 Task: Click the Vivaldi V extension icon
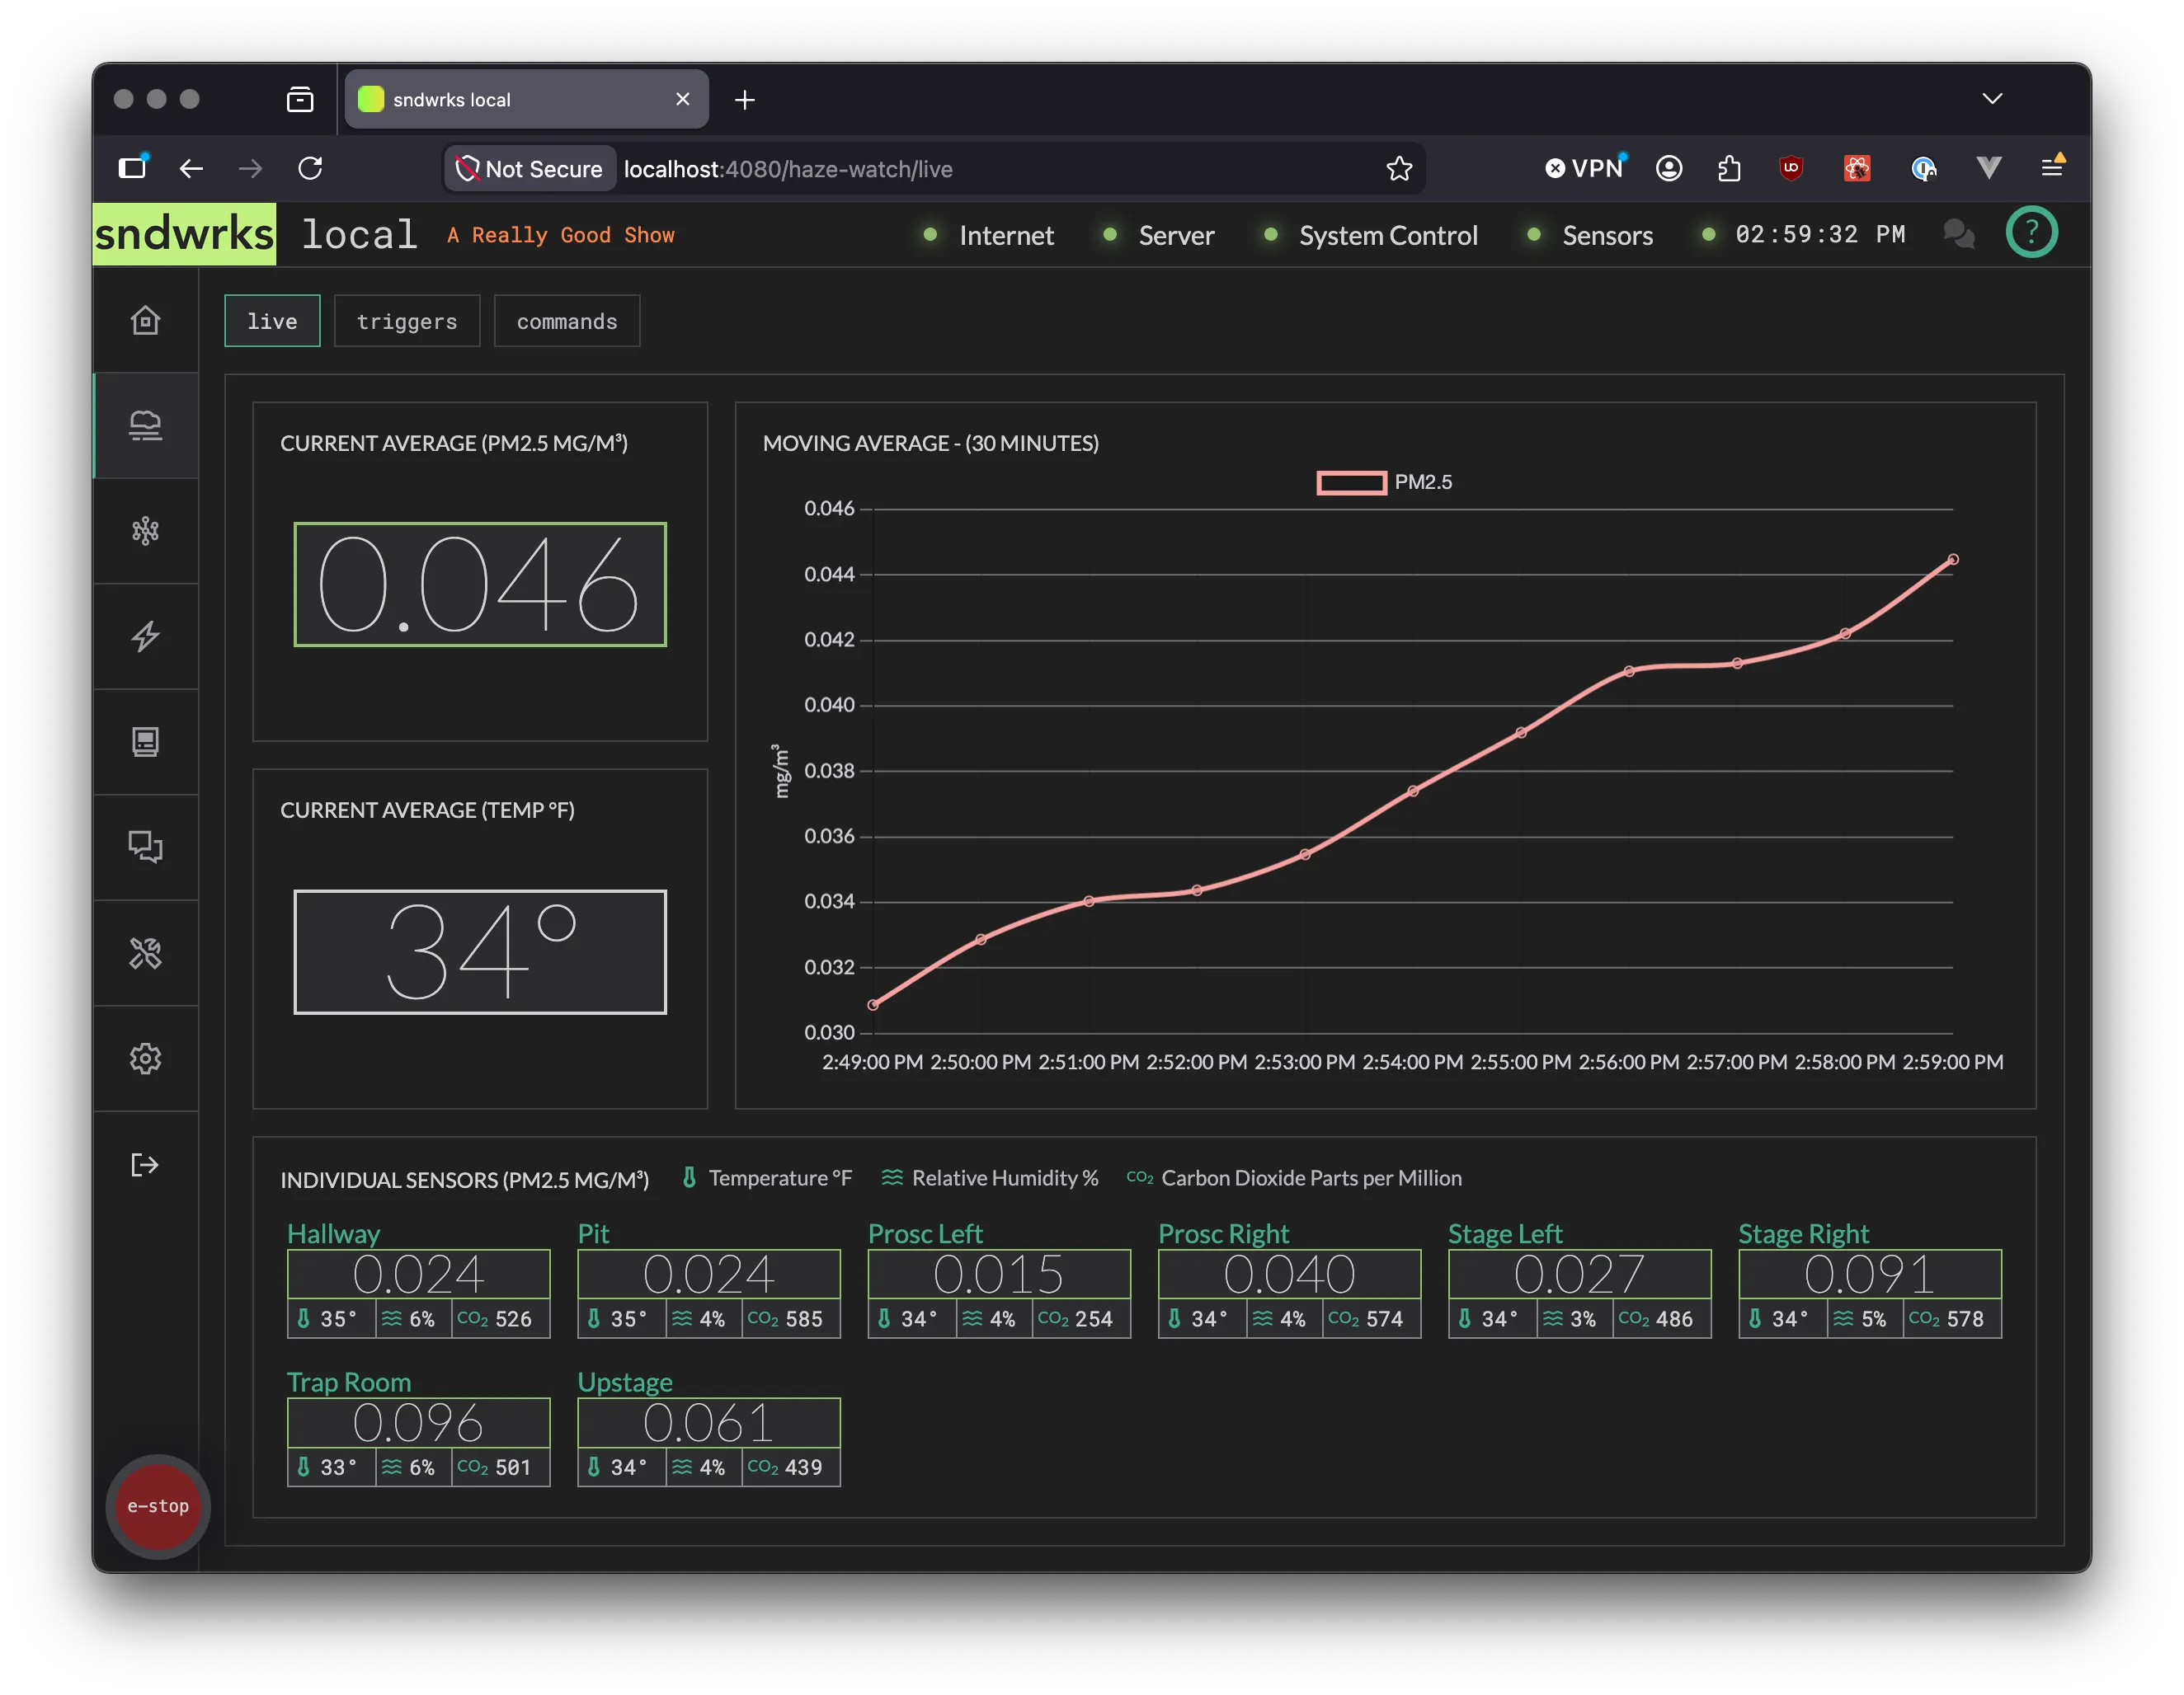pyautogui.click(x=1989, y=168)
